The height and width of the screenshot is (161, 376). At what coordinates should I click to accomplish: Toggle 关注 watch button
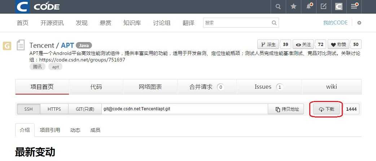303,45
